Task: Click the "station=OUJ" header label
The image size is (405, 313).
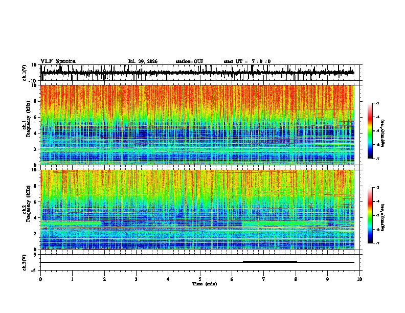Action: coord(189,61)
